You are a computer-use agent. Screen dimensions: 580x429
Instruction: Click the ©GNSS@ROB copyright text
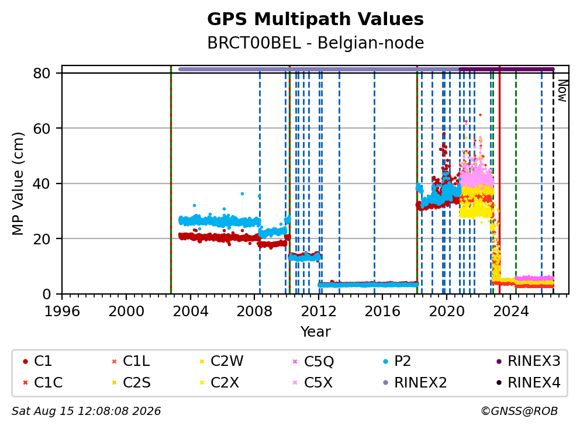[519, 411]
